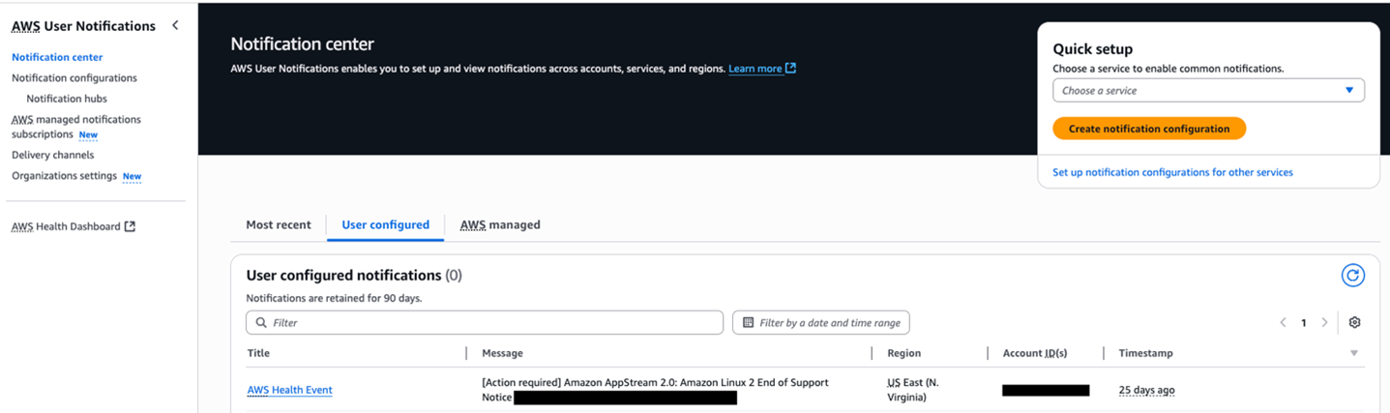Switch to the AWS managed tab

click(500, 224)
